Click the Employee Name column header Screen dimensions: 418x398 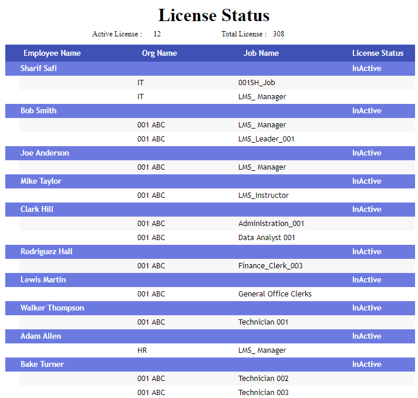coord(52,53)
